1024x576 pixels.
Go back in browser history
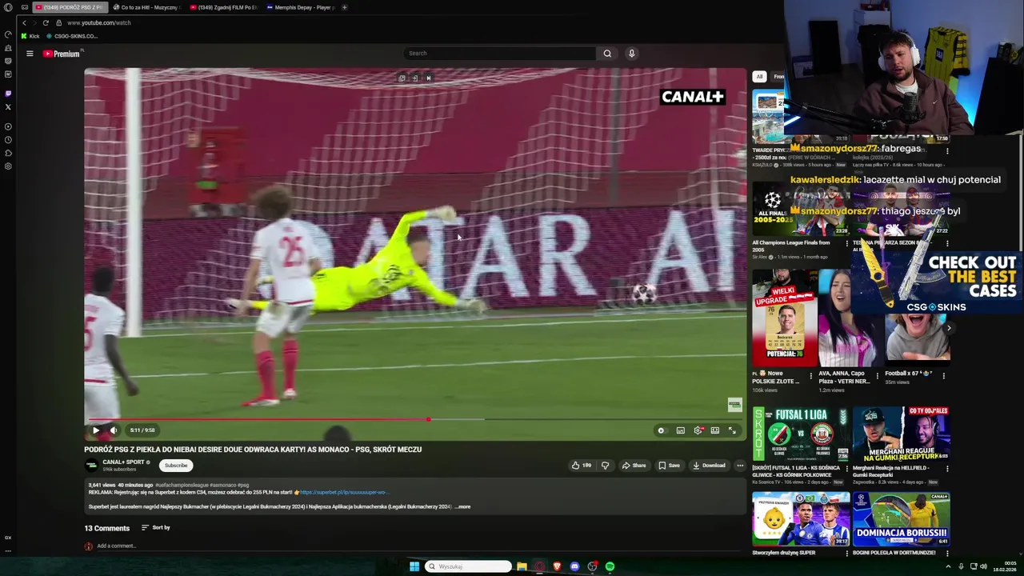tap(24, 23)
